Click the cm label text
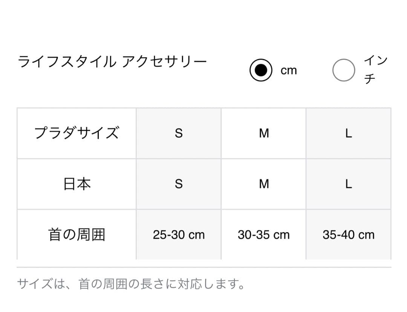Image resolution: width=407 pixels, height=312 pixels. click(x=289, y=70)
